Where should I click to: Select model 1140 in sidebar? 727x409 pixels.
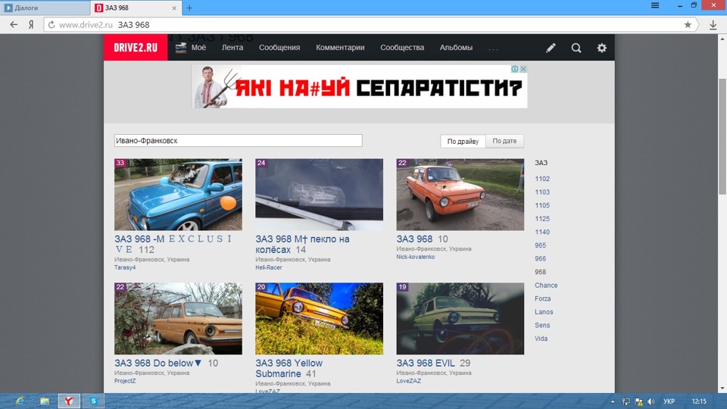pyautogui.click(x=542, y=233)
